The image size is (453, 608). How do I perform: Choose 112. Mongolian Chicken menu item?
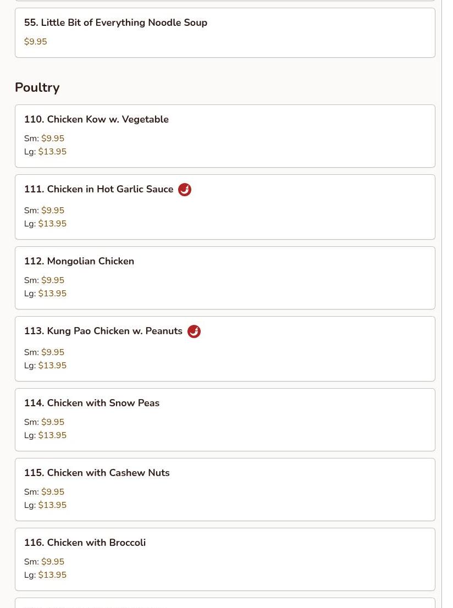pos(225,278)
